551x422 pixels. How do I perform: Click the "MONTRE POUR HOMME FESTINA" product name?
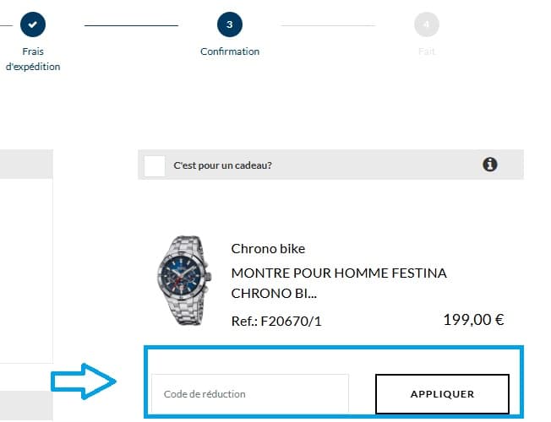click(339, 273)
